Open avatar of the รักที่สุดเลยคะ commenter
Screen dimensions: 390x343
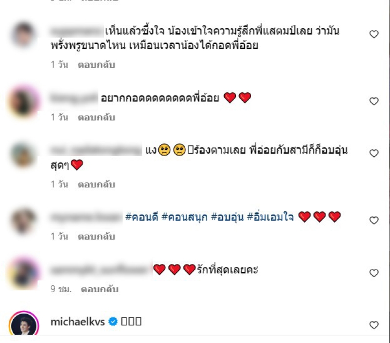coord(24,273)
